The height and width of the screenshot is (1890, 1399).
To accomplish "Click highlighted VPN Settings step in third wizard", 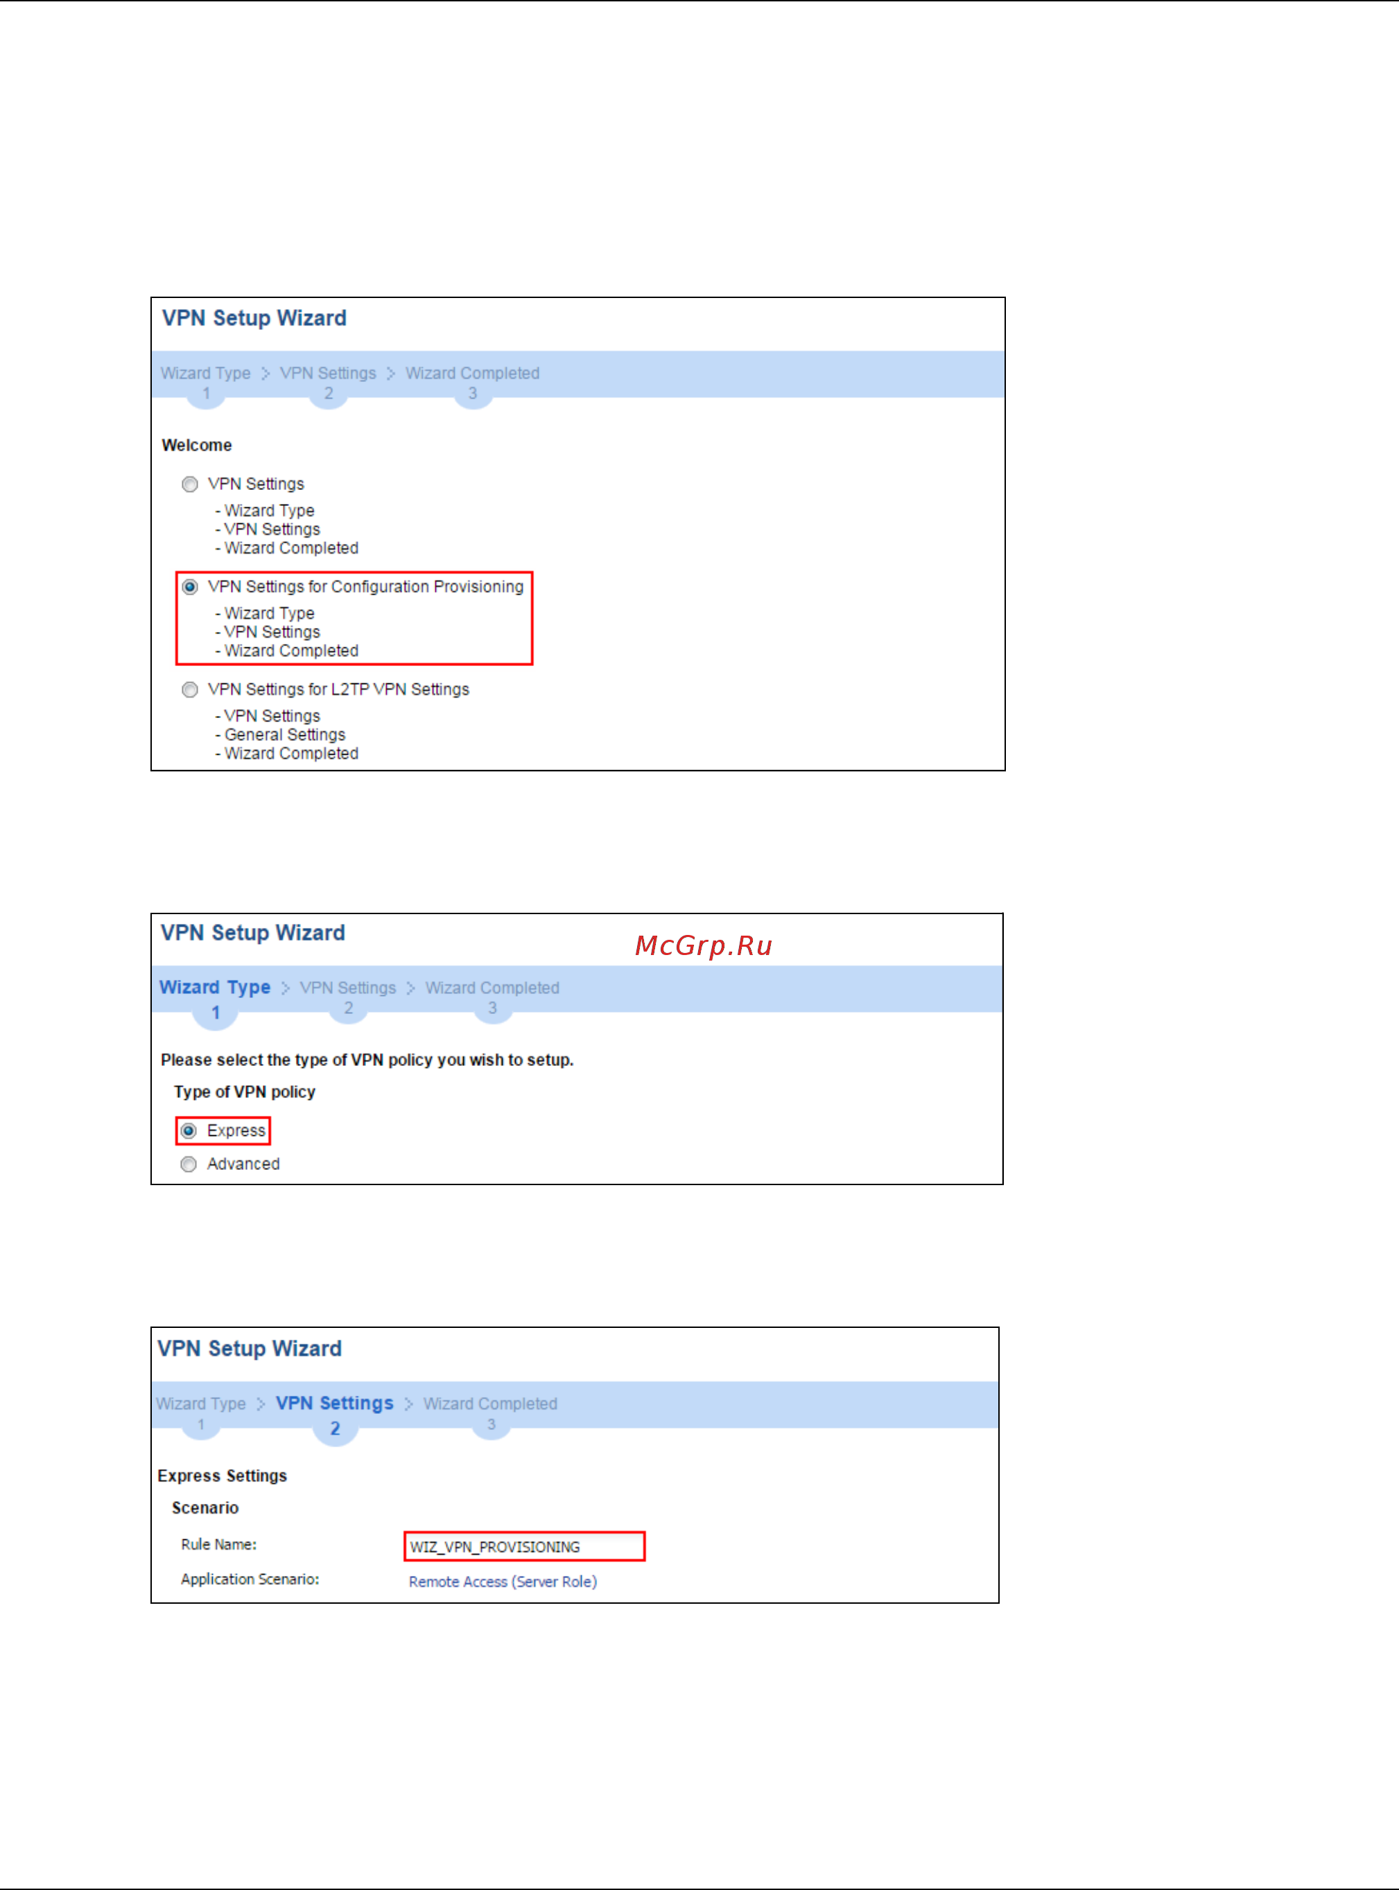I will pyautogui.click(x=335, y=1403).
